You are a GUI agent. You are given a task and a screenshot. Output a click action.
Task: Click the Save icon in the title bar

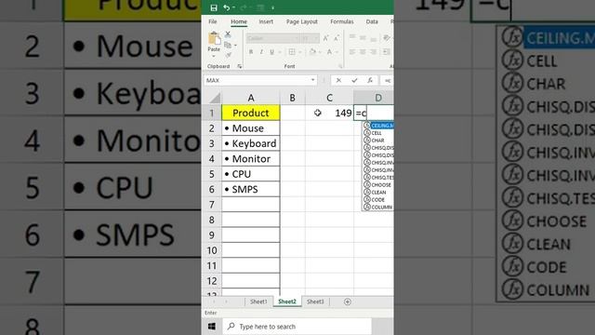214,7
